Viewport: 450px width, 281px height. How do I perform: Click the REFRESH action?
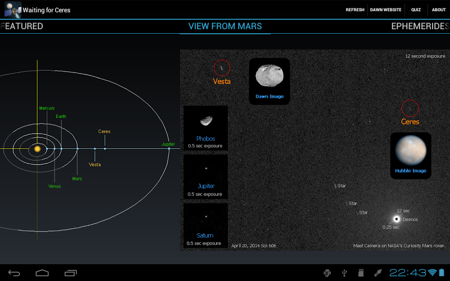tap(355, 10)
